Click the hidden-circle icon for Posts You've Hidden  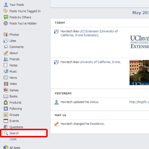pyautogui.click(x=6, y=23)
